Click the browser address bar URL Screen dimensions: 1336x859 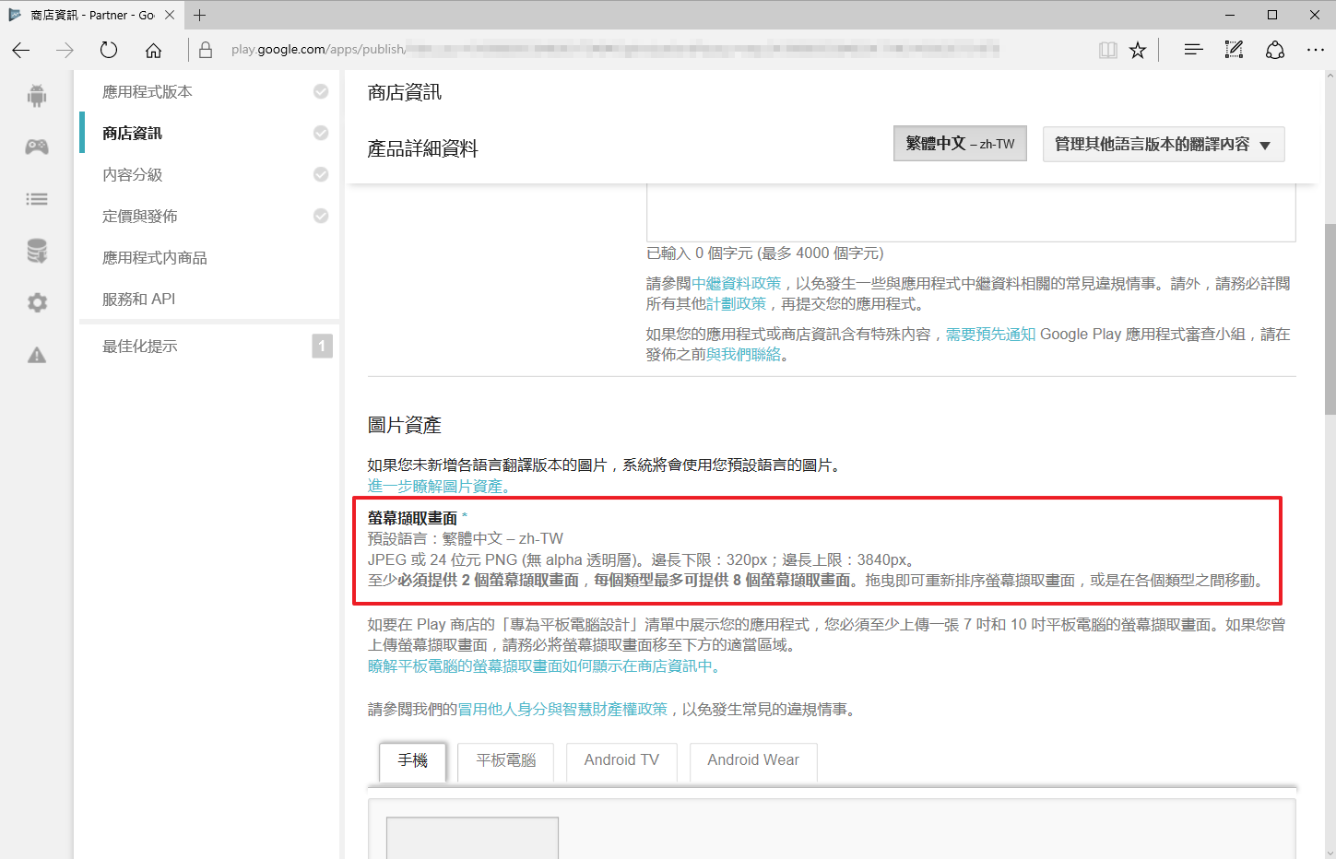coord(614,50)
